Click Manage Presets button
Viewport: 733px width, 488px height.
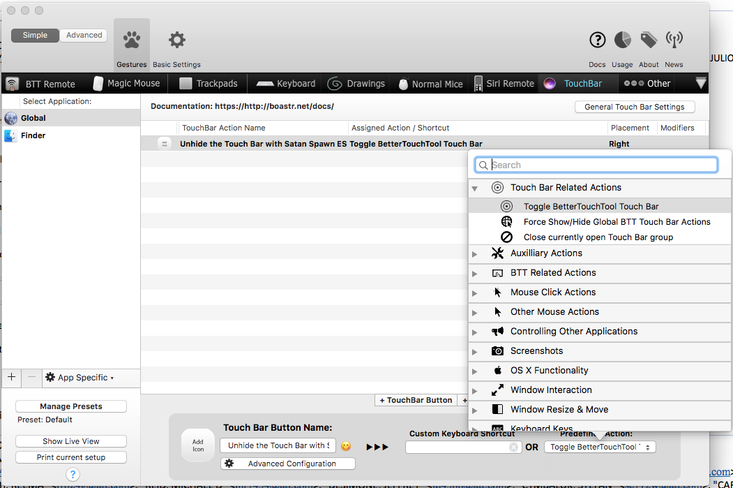tap(71, 406)
